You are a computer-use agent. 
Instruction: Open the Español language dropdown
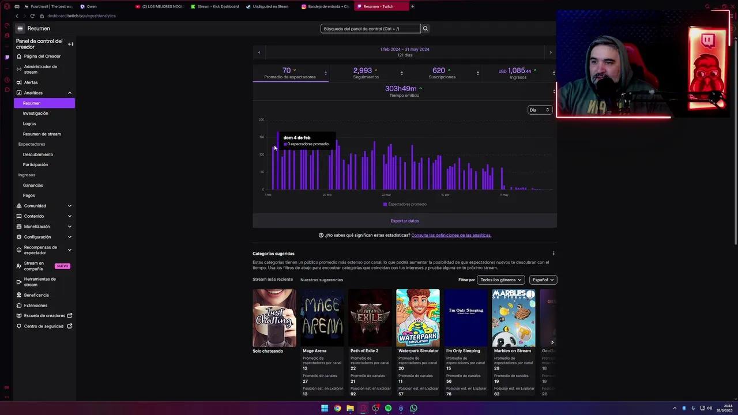pos(543,280)
